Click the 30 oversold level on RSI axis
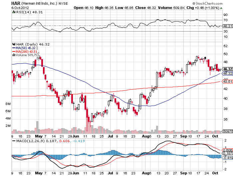 [225, 32]
